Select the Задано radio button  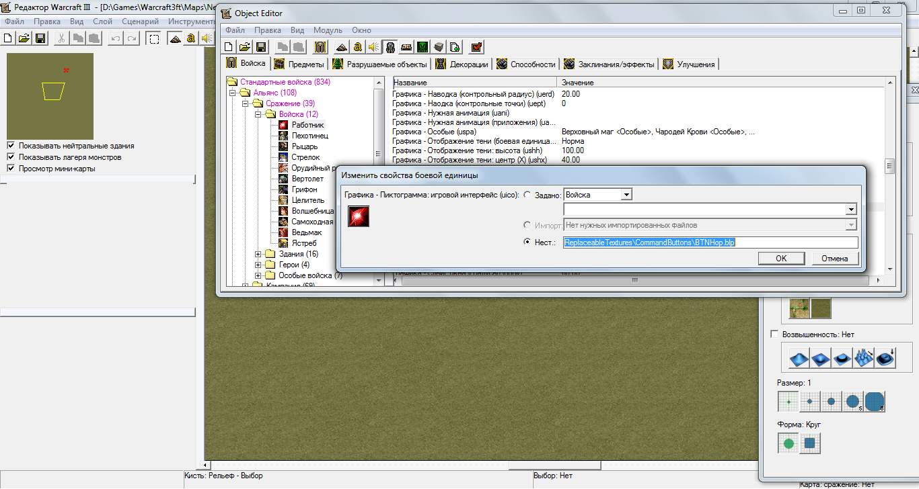[x=527, y=195]
